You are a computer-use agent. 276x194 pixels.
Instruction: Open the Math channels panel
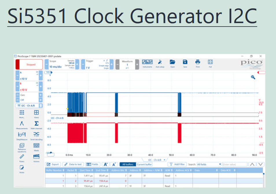[36, 124]
